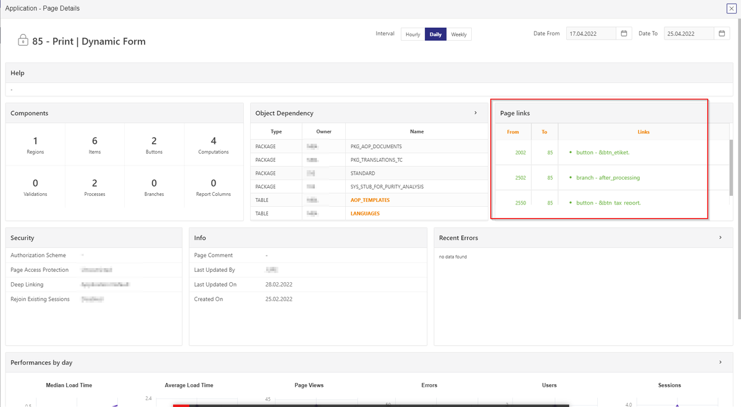Screen dimensions: 741x407
Task: Click the Date From input field
Action: click(591, 33)
